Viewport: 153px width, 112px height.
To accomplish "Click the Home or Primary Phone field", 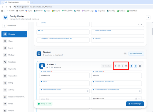I will pos(118,32).
